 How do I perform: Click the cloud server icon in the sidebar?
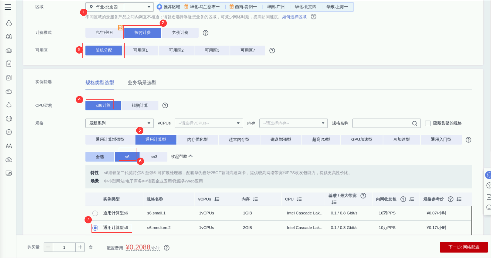[x=9, y=50]
